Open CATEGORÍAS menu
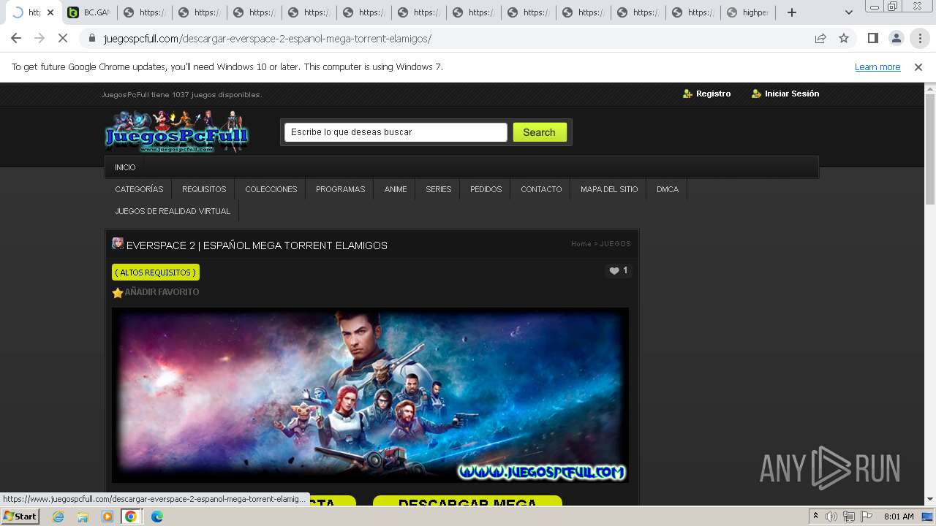936x526 pixels. [x=139, y=189]
